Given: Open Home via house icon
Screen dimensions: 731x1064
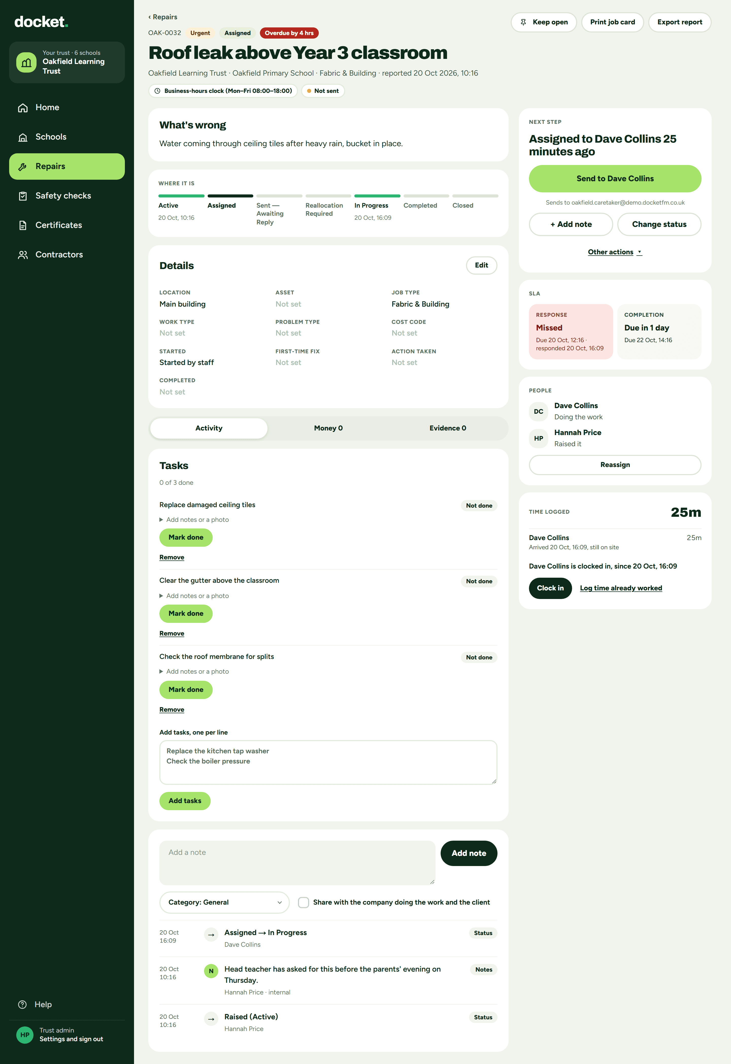Looking at the screenshot, I should [x=23, y=108].
